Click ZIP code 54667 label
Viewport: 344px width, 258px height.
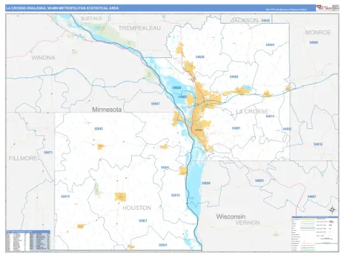click(312, 196)
